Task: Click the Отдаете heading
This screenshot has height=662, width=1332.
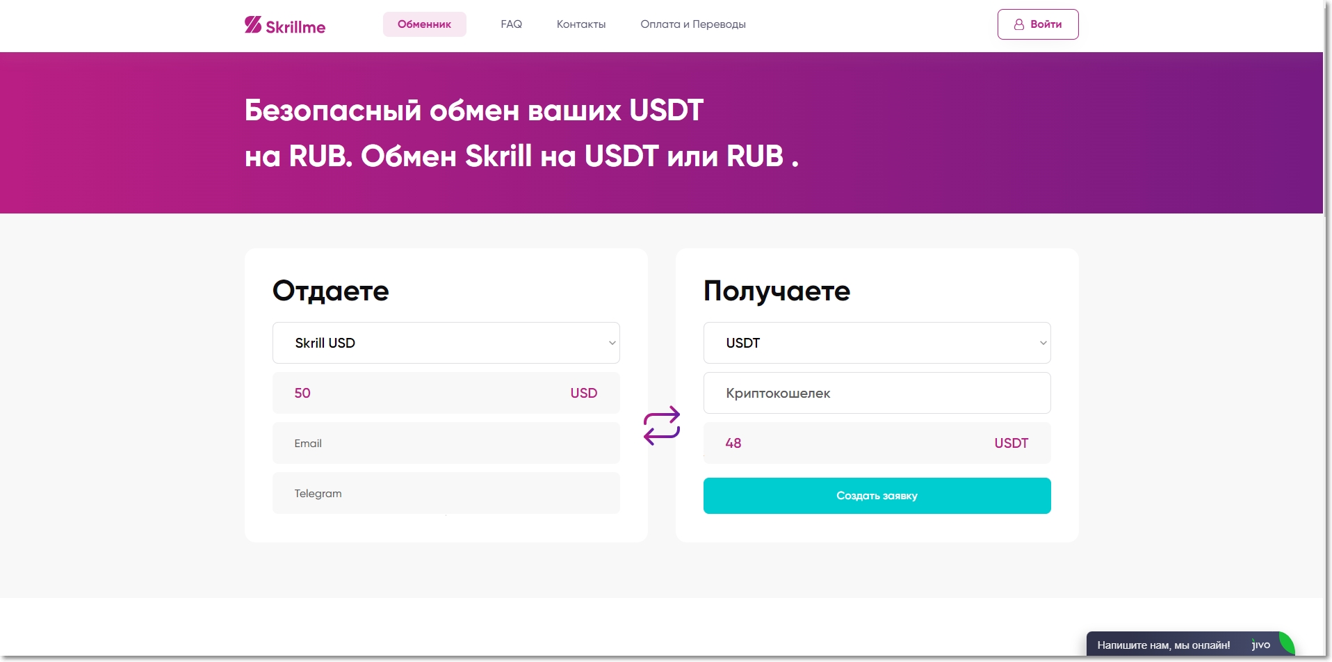Action: (x=331, y=291)
